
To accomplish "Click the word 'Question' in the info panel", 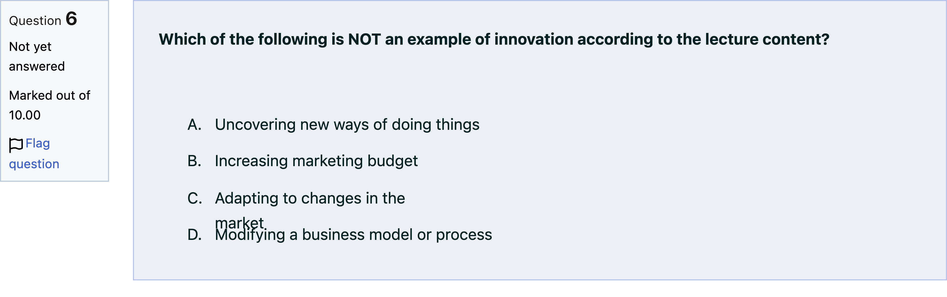I will tap(35, 21).
